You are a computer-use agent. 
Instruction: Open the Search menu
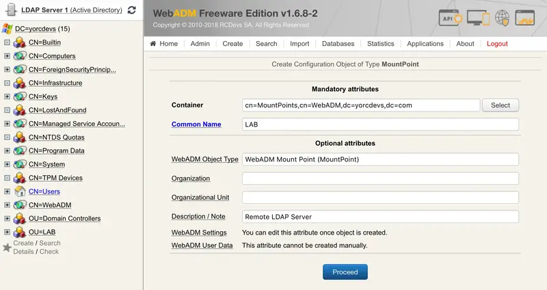(267, 44)
